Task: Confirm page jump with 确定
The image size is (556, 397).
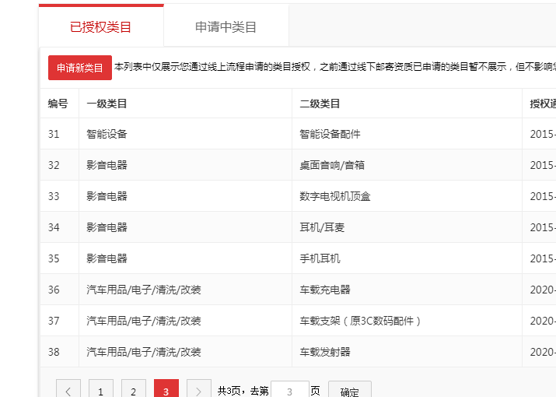Action: click(350, 391)
